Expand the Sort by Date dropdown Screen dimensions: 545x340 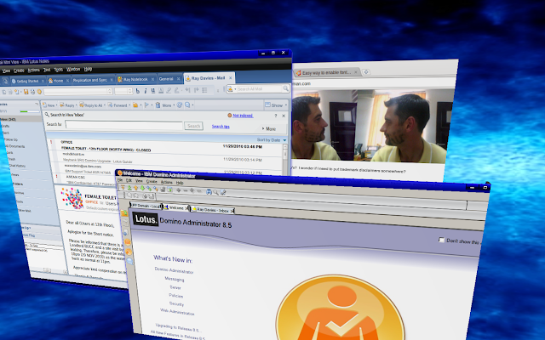tap(284, 140)
